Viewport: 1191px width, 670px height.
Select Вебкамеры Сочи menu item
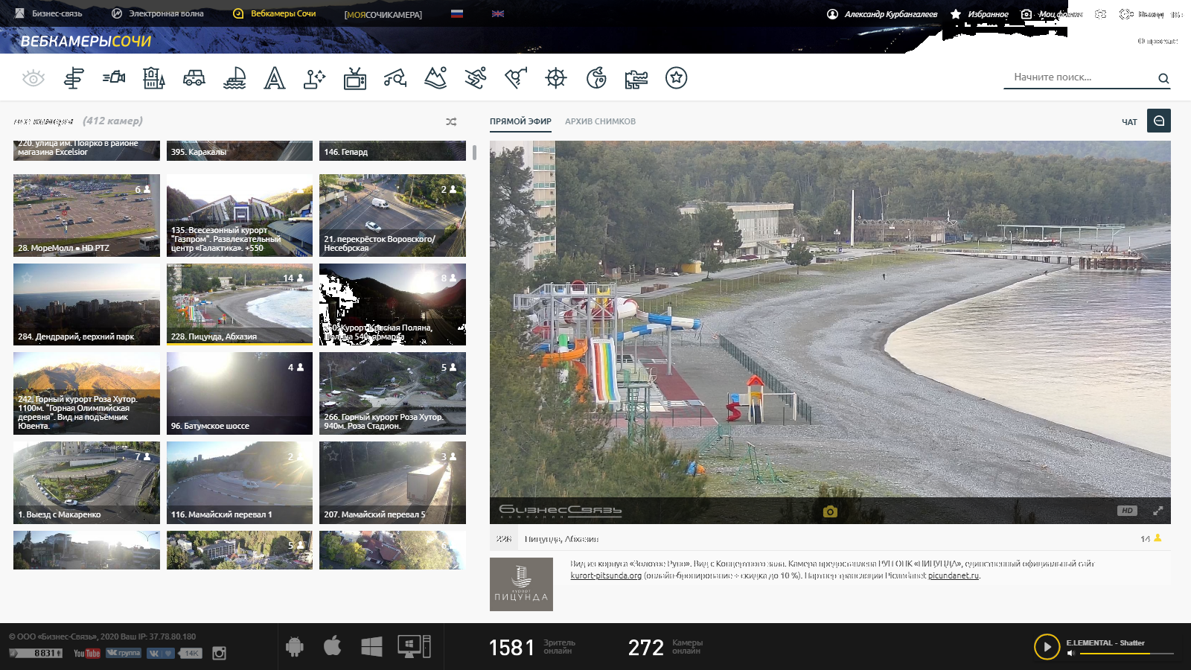(275, 13)
